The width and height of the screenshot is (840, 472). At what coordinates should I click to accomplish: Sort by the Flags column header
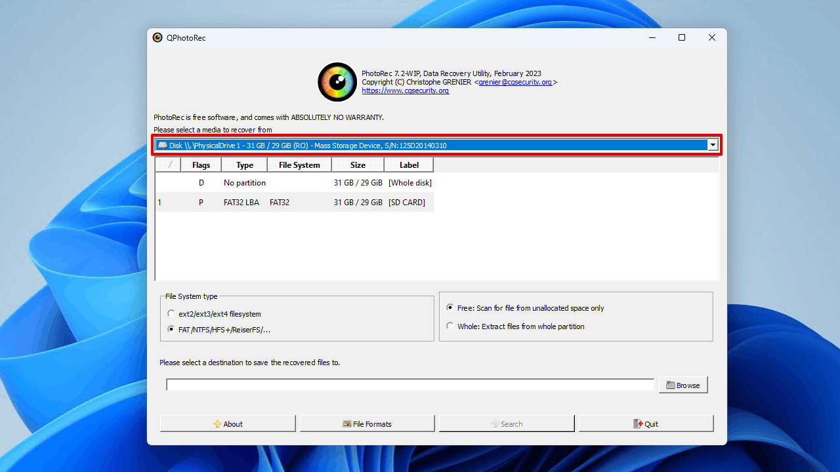click(x=201, y=165)
